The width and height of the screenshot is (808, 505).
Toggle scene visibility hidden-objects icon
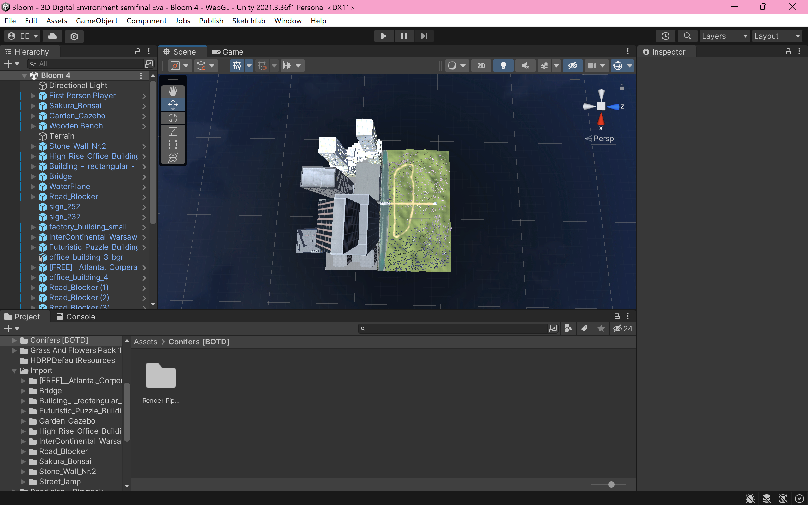(573, 65)
